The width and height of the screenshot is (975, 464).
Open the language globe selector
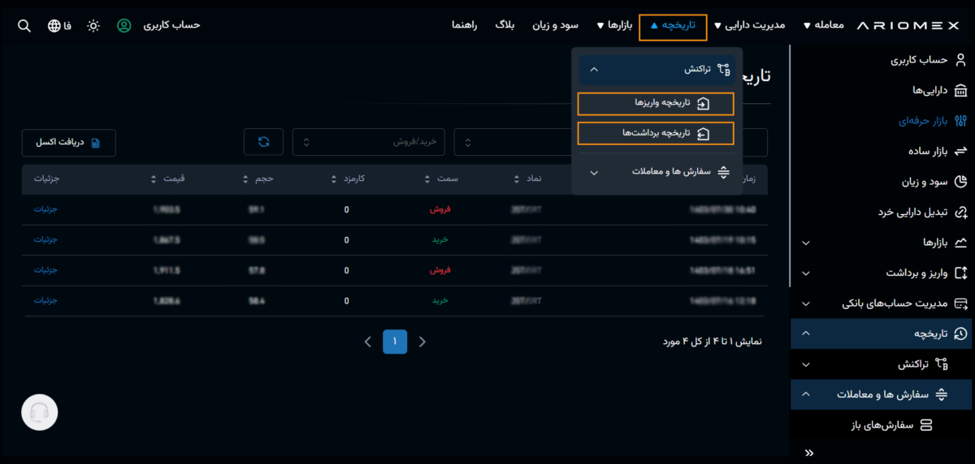[x=54, y=26]
